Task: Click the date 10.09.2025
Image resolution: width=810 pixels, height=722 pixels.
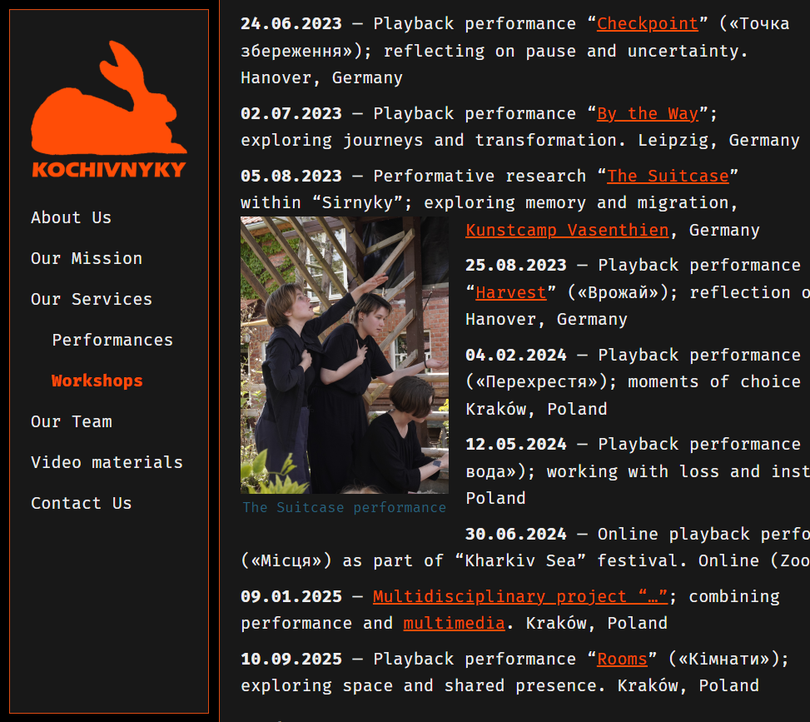Action: point(291,660)
